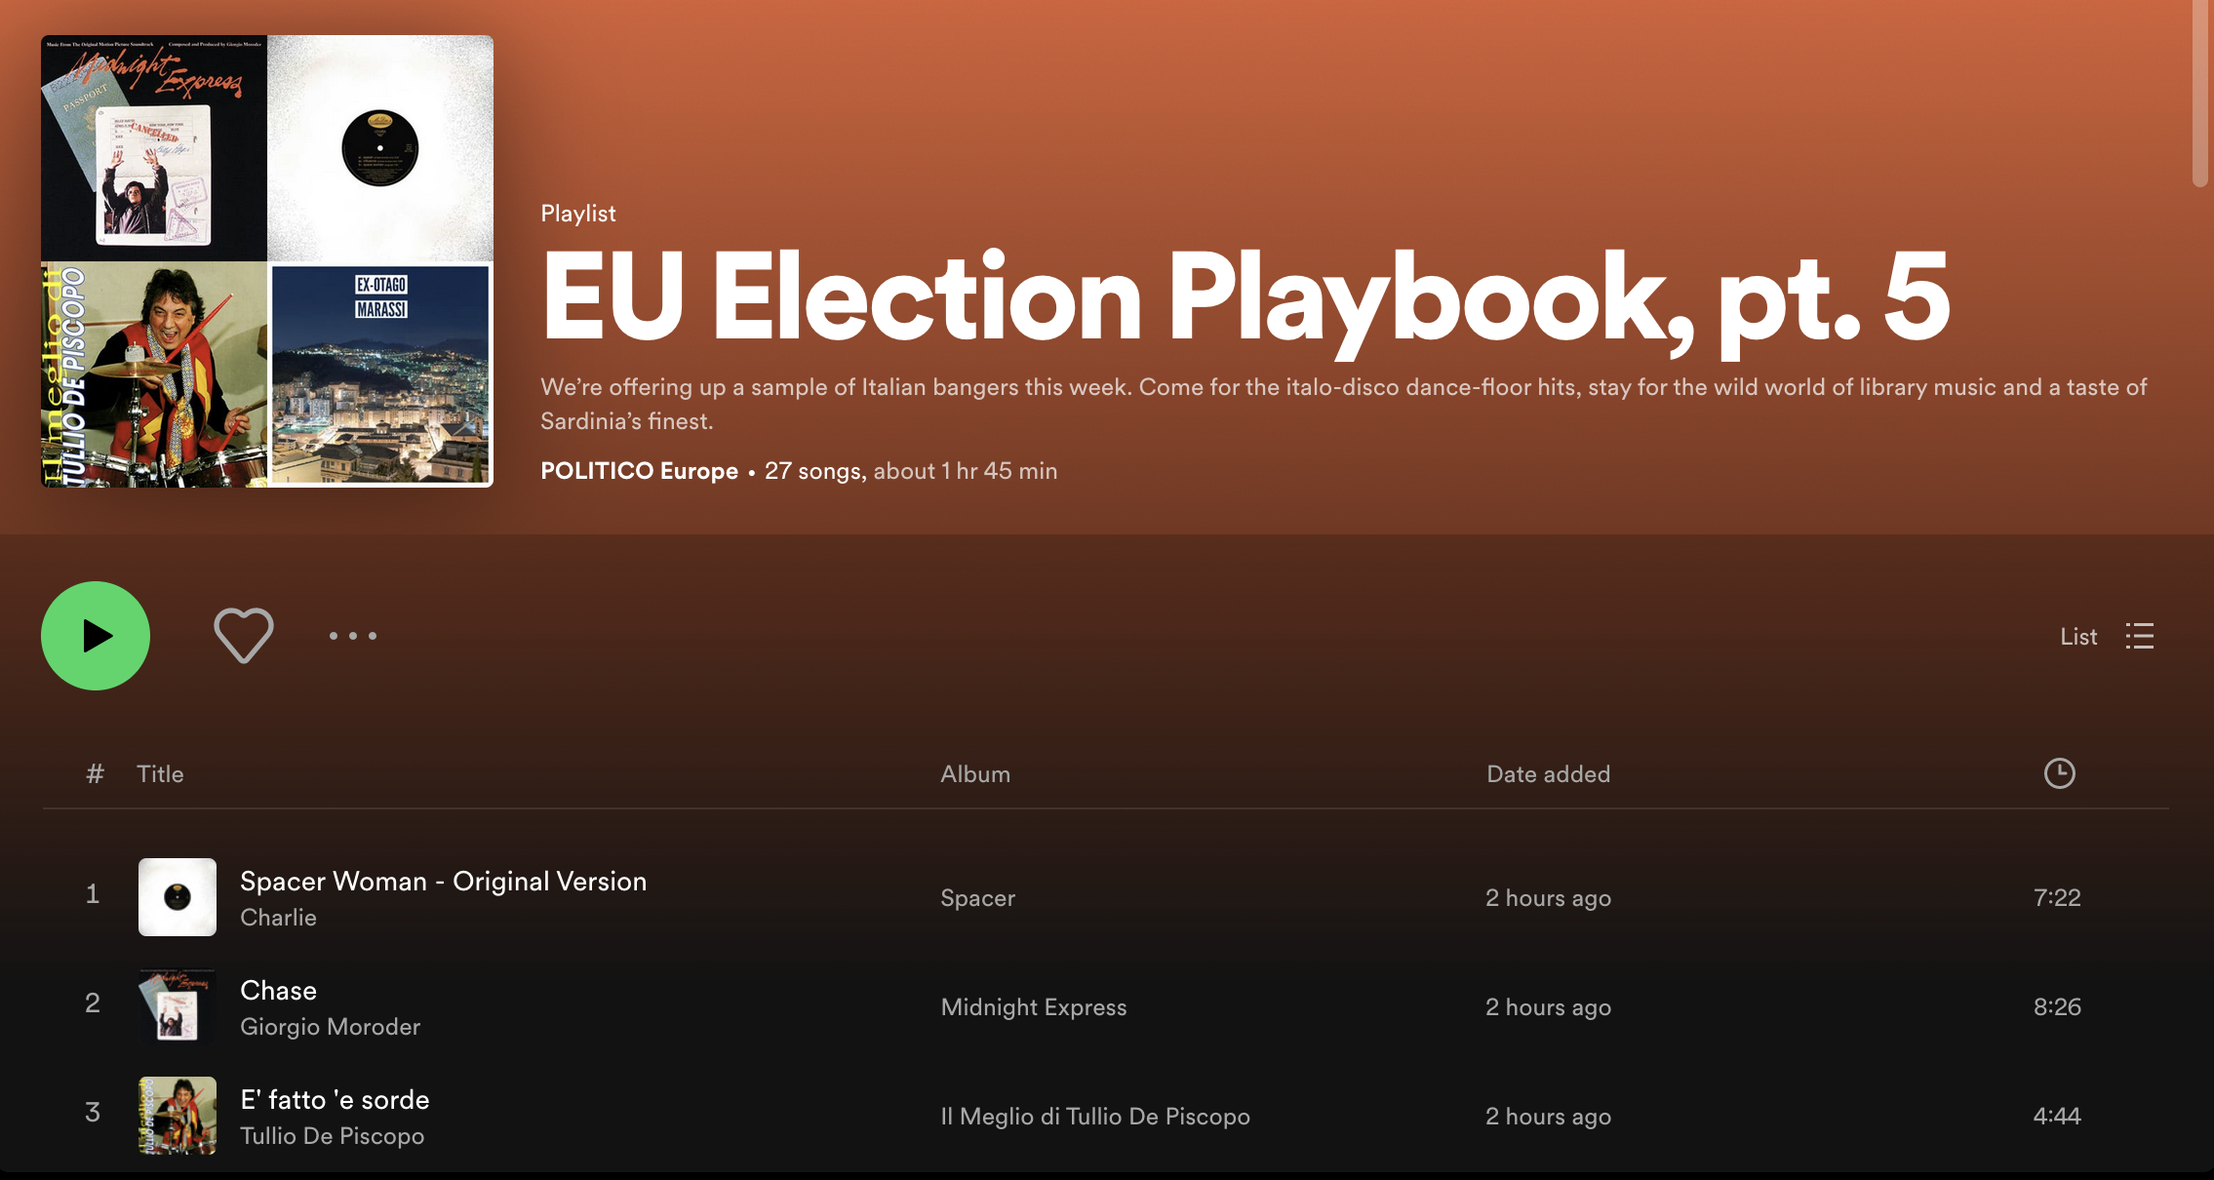Sort by Date added column header
This screenshot has width=2214, height=1180.
(x=1548, y=773)
